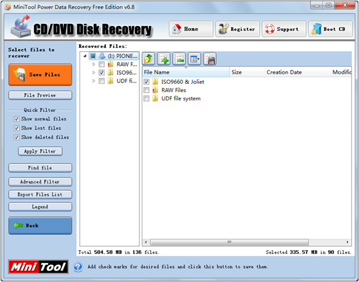
Task: Select the ISO9660 & Joliet row text
Action: pyautogui.click(x=183, y=81)
